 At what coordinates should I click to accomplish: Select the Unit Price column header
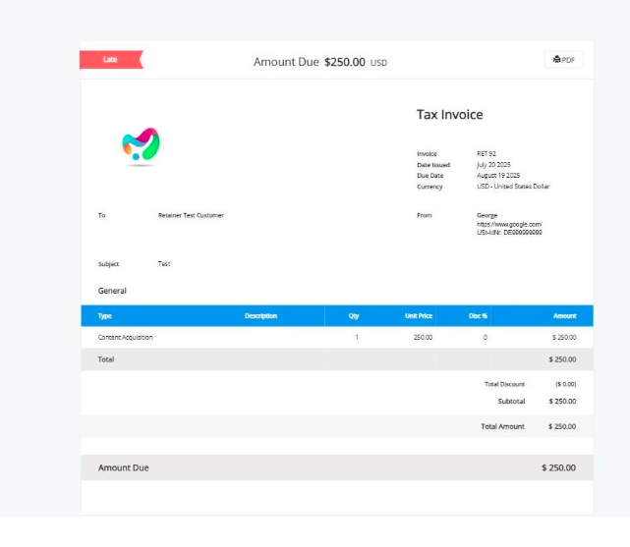pyautogui.click(x=419, y=316)
